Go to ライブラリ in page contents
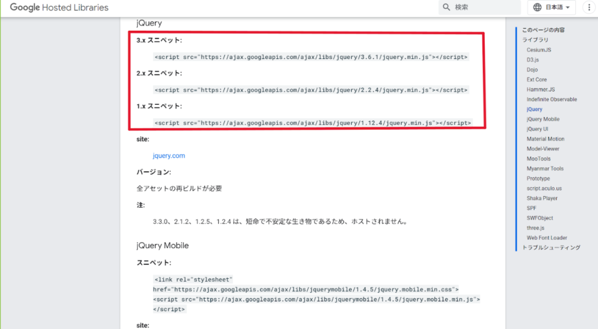Image resolution: width=598 pixels, height=329 pixels. coord(535,40)
